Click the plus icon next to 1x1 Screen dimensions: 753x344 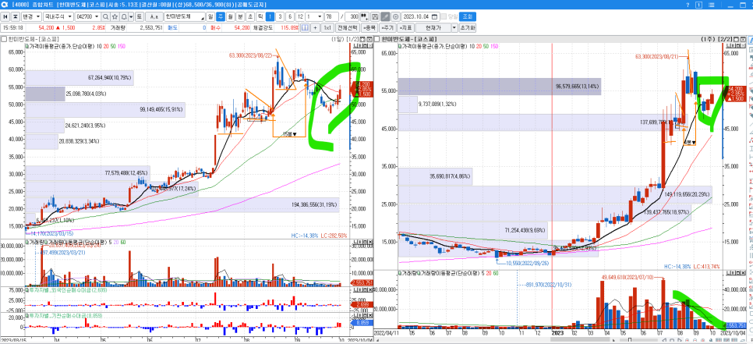[x=316, y=27]
